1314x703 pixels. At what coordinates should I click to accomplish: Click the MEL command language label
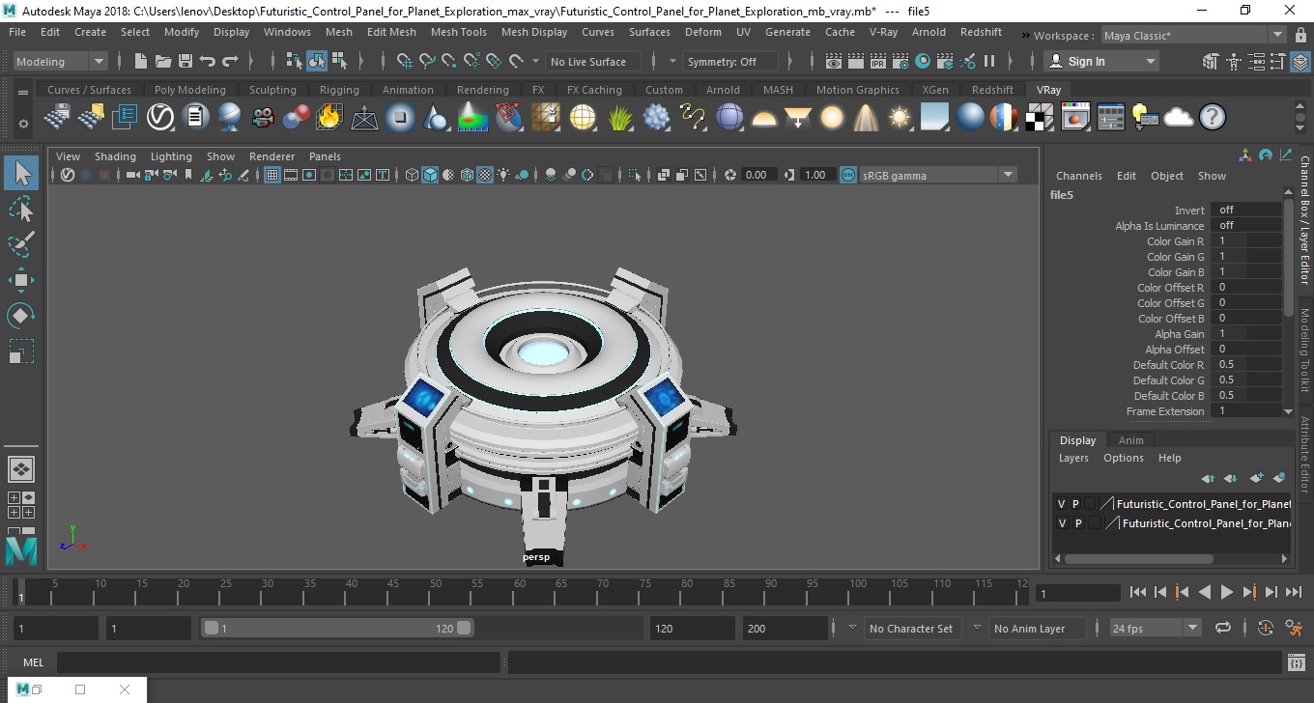pos(33,662)
